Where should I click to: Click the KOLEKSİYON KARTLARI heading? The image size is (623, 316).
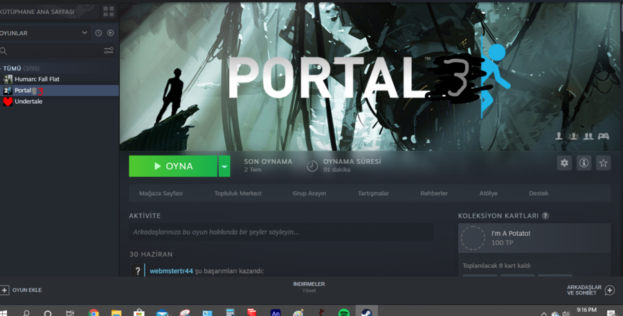(x=498, y=216)
